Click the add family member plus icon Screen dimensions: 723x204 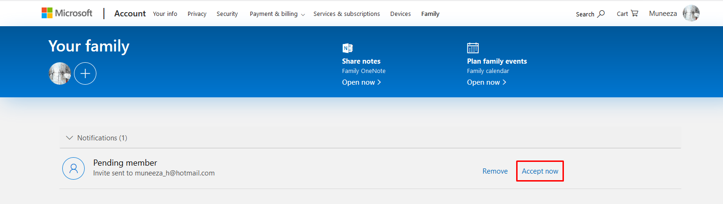pos(85,73)
